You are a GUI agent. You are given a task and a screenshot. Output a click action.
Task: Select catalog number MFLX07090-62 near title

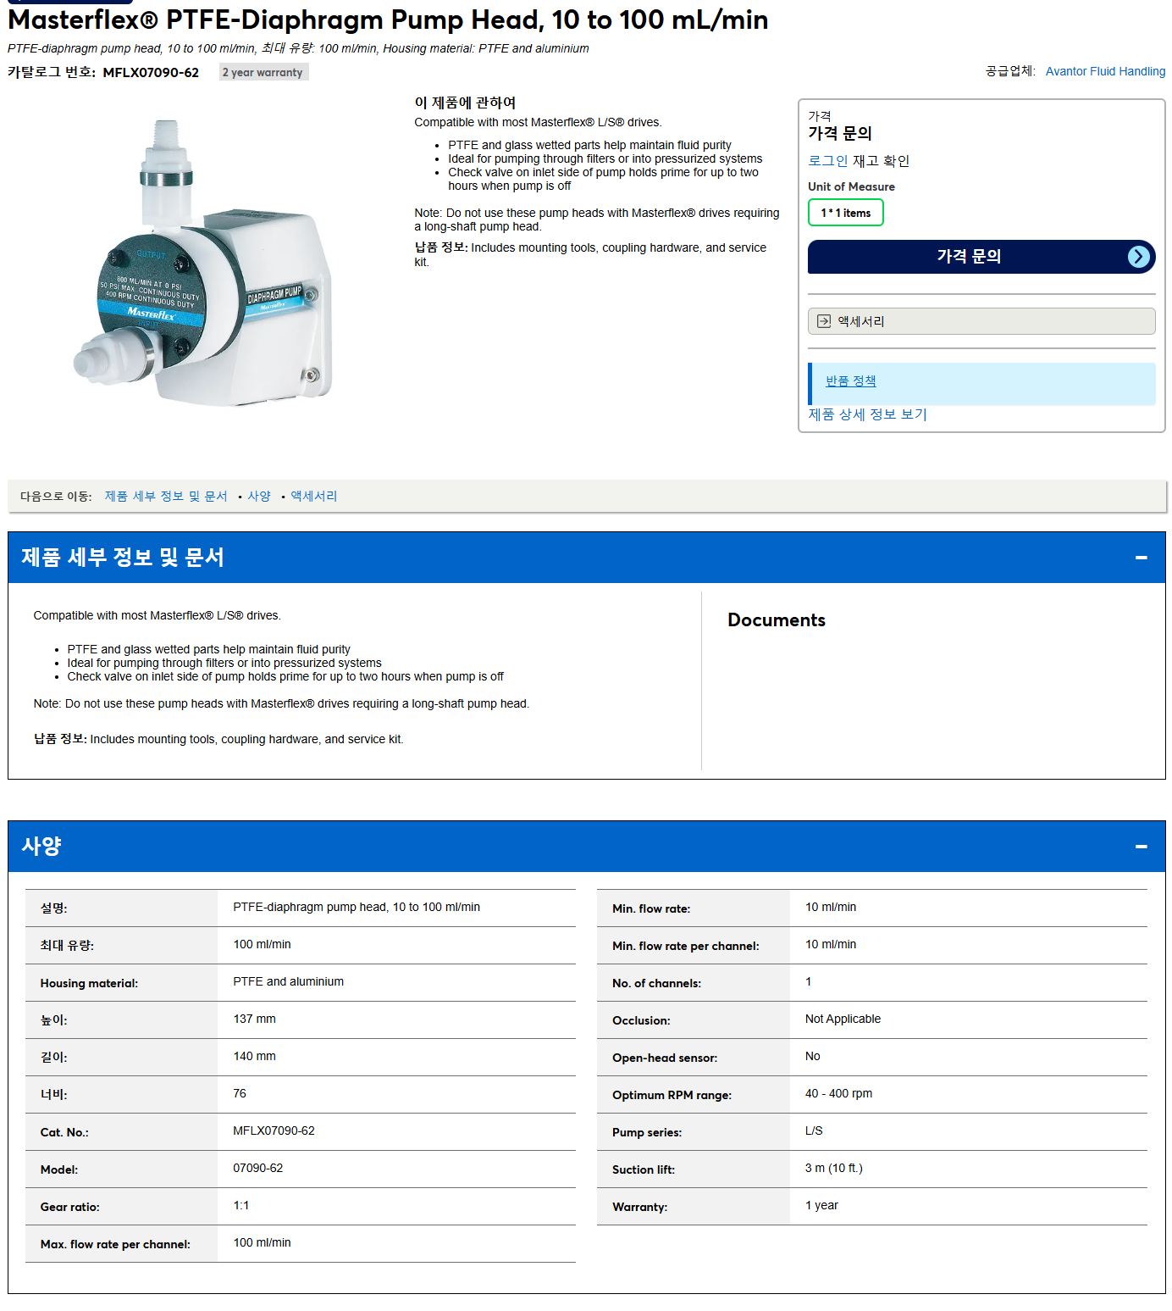tap(151, 73)
